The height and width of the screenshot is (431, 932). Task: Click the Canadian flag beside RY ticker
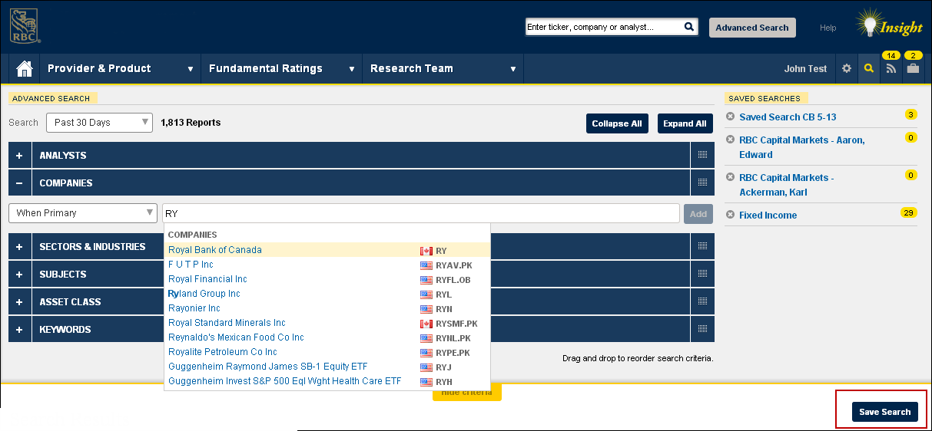pyautogui.click(x=426, y=251)
